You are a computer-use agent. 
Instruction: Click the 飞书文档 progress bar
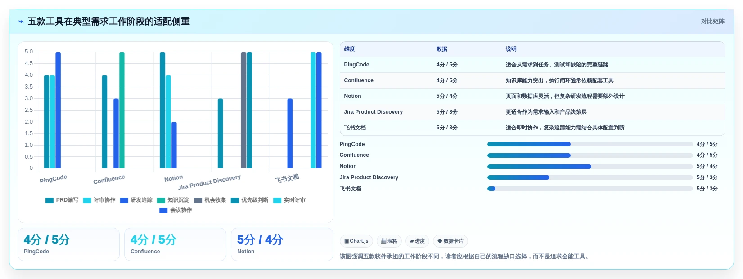[x=590, y=189]
